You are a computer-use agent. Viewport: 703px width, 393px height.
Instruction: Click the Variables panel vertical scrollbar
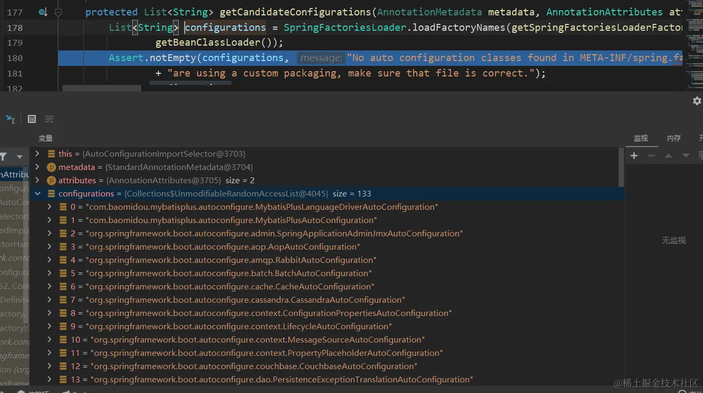[x=622, y=167]
